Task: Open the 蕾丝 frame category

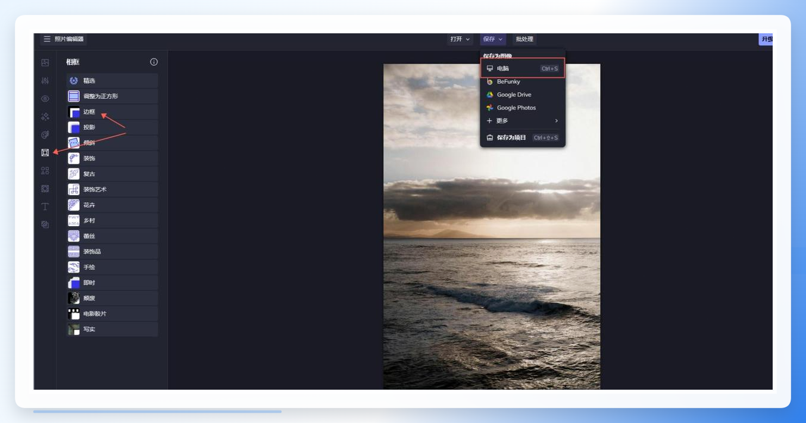Action: click(x=112, y=236)
